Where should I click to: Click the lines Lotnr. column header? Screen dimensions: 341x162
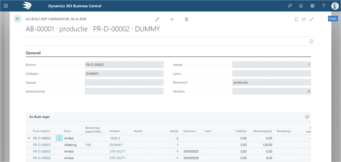tap(208, 131)
